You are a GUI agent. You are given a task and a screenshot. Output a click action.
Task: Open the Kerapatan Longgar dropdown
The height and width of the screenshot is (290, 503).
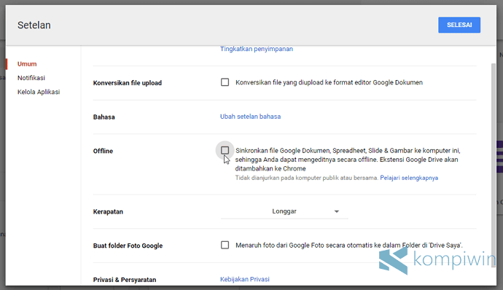click(284, 211)
